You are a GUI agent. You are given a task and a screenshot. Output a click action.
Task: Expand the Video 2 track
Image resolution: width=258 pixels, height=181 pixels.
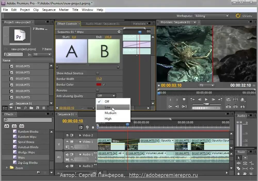[x=80, y=135]
